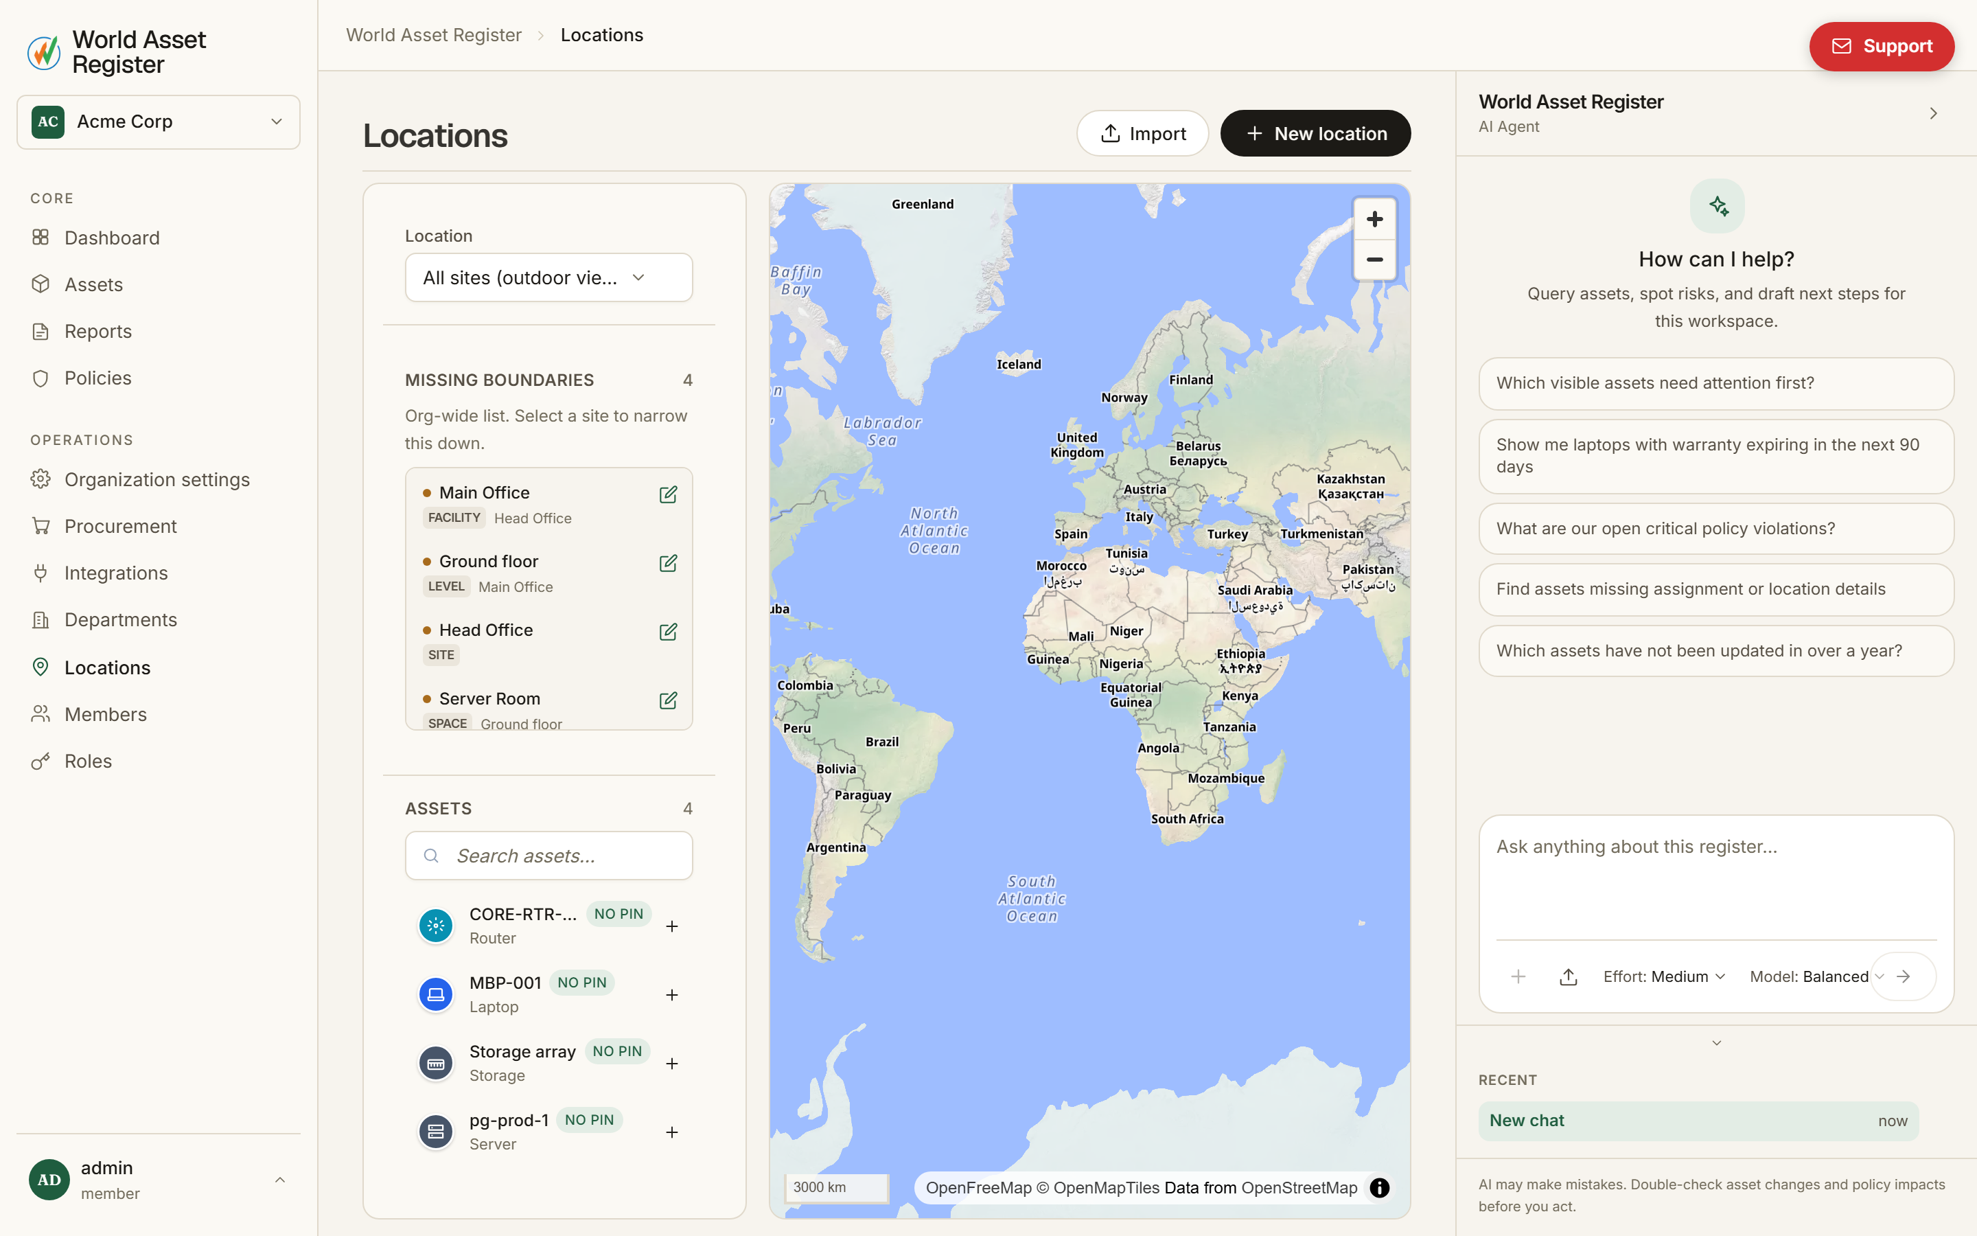Click the Members people icon
The height and width of the screenshot is (1236, 1977).
[40, 713]
